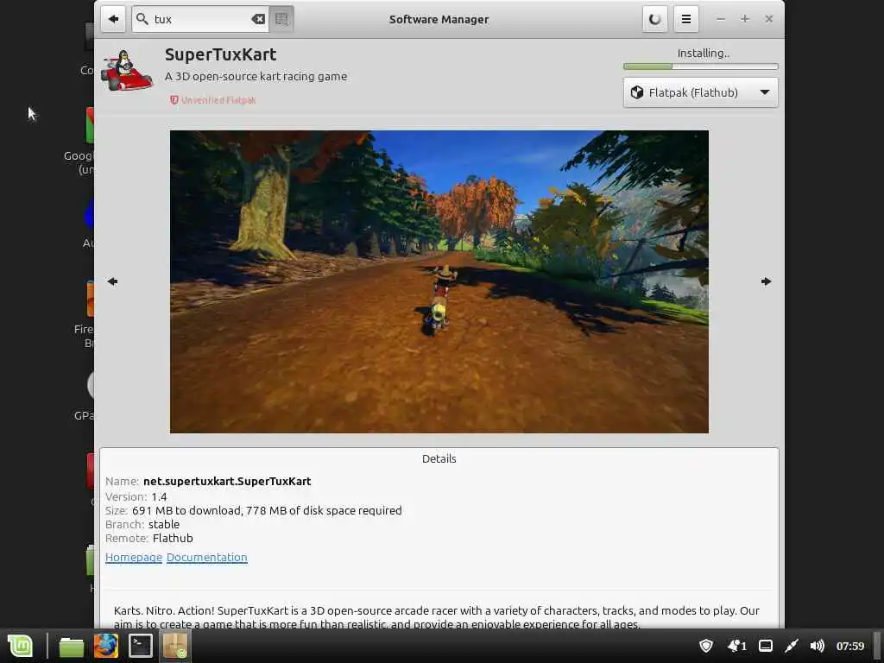Click the 07:59 panel clock

click(850, 646)
